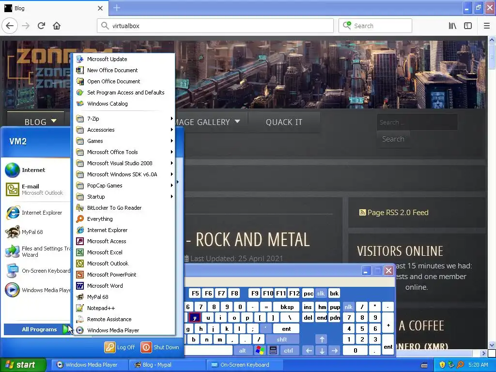Viewport: 496px width, 372px height.
Task: Click the website Search text field
Action: tap(417, 122)
